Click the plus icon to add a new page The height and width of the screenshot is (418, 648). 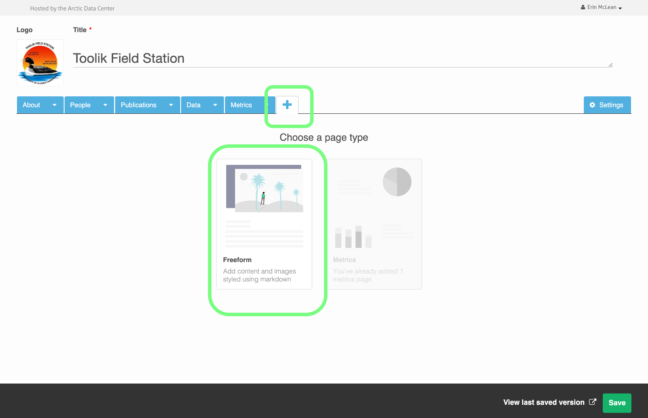tap(287, 104)
